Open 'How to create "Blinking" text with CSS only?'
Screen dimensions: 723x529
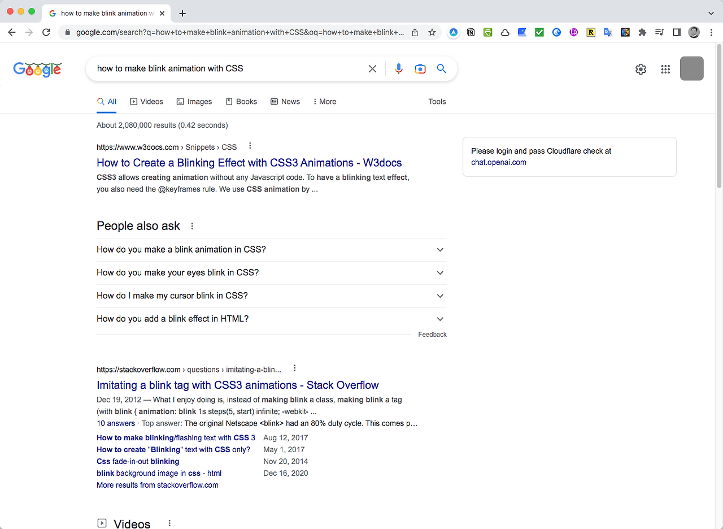pos(173,449)
